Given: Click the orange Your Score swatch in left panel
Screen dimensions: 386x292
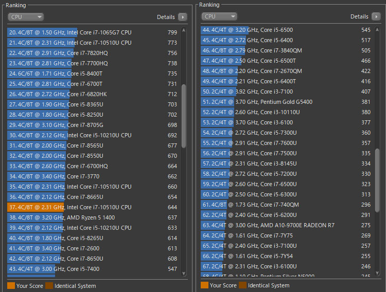Looking at the screenshot, I should [x=11, y=286].
